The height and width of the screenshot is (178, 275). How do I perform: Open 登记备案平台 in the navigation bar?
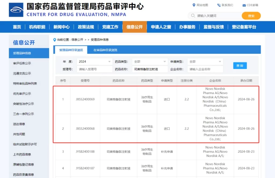coord(244,27)
